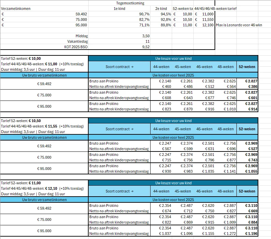Screen dimensions: 271x239
Task: Select the € 3.110 bruto cell for € 59.492
Action: coord(247,205)
